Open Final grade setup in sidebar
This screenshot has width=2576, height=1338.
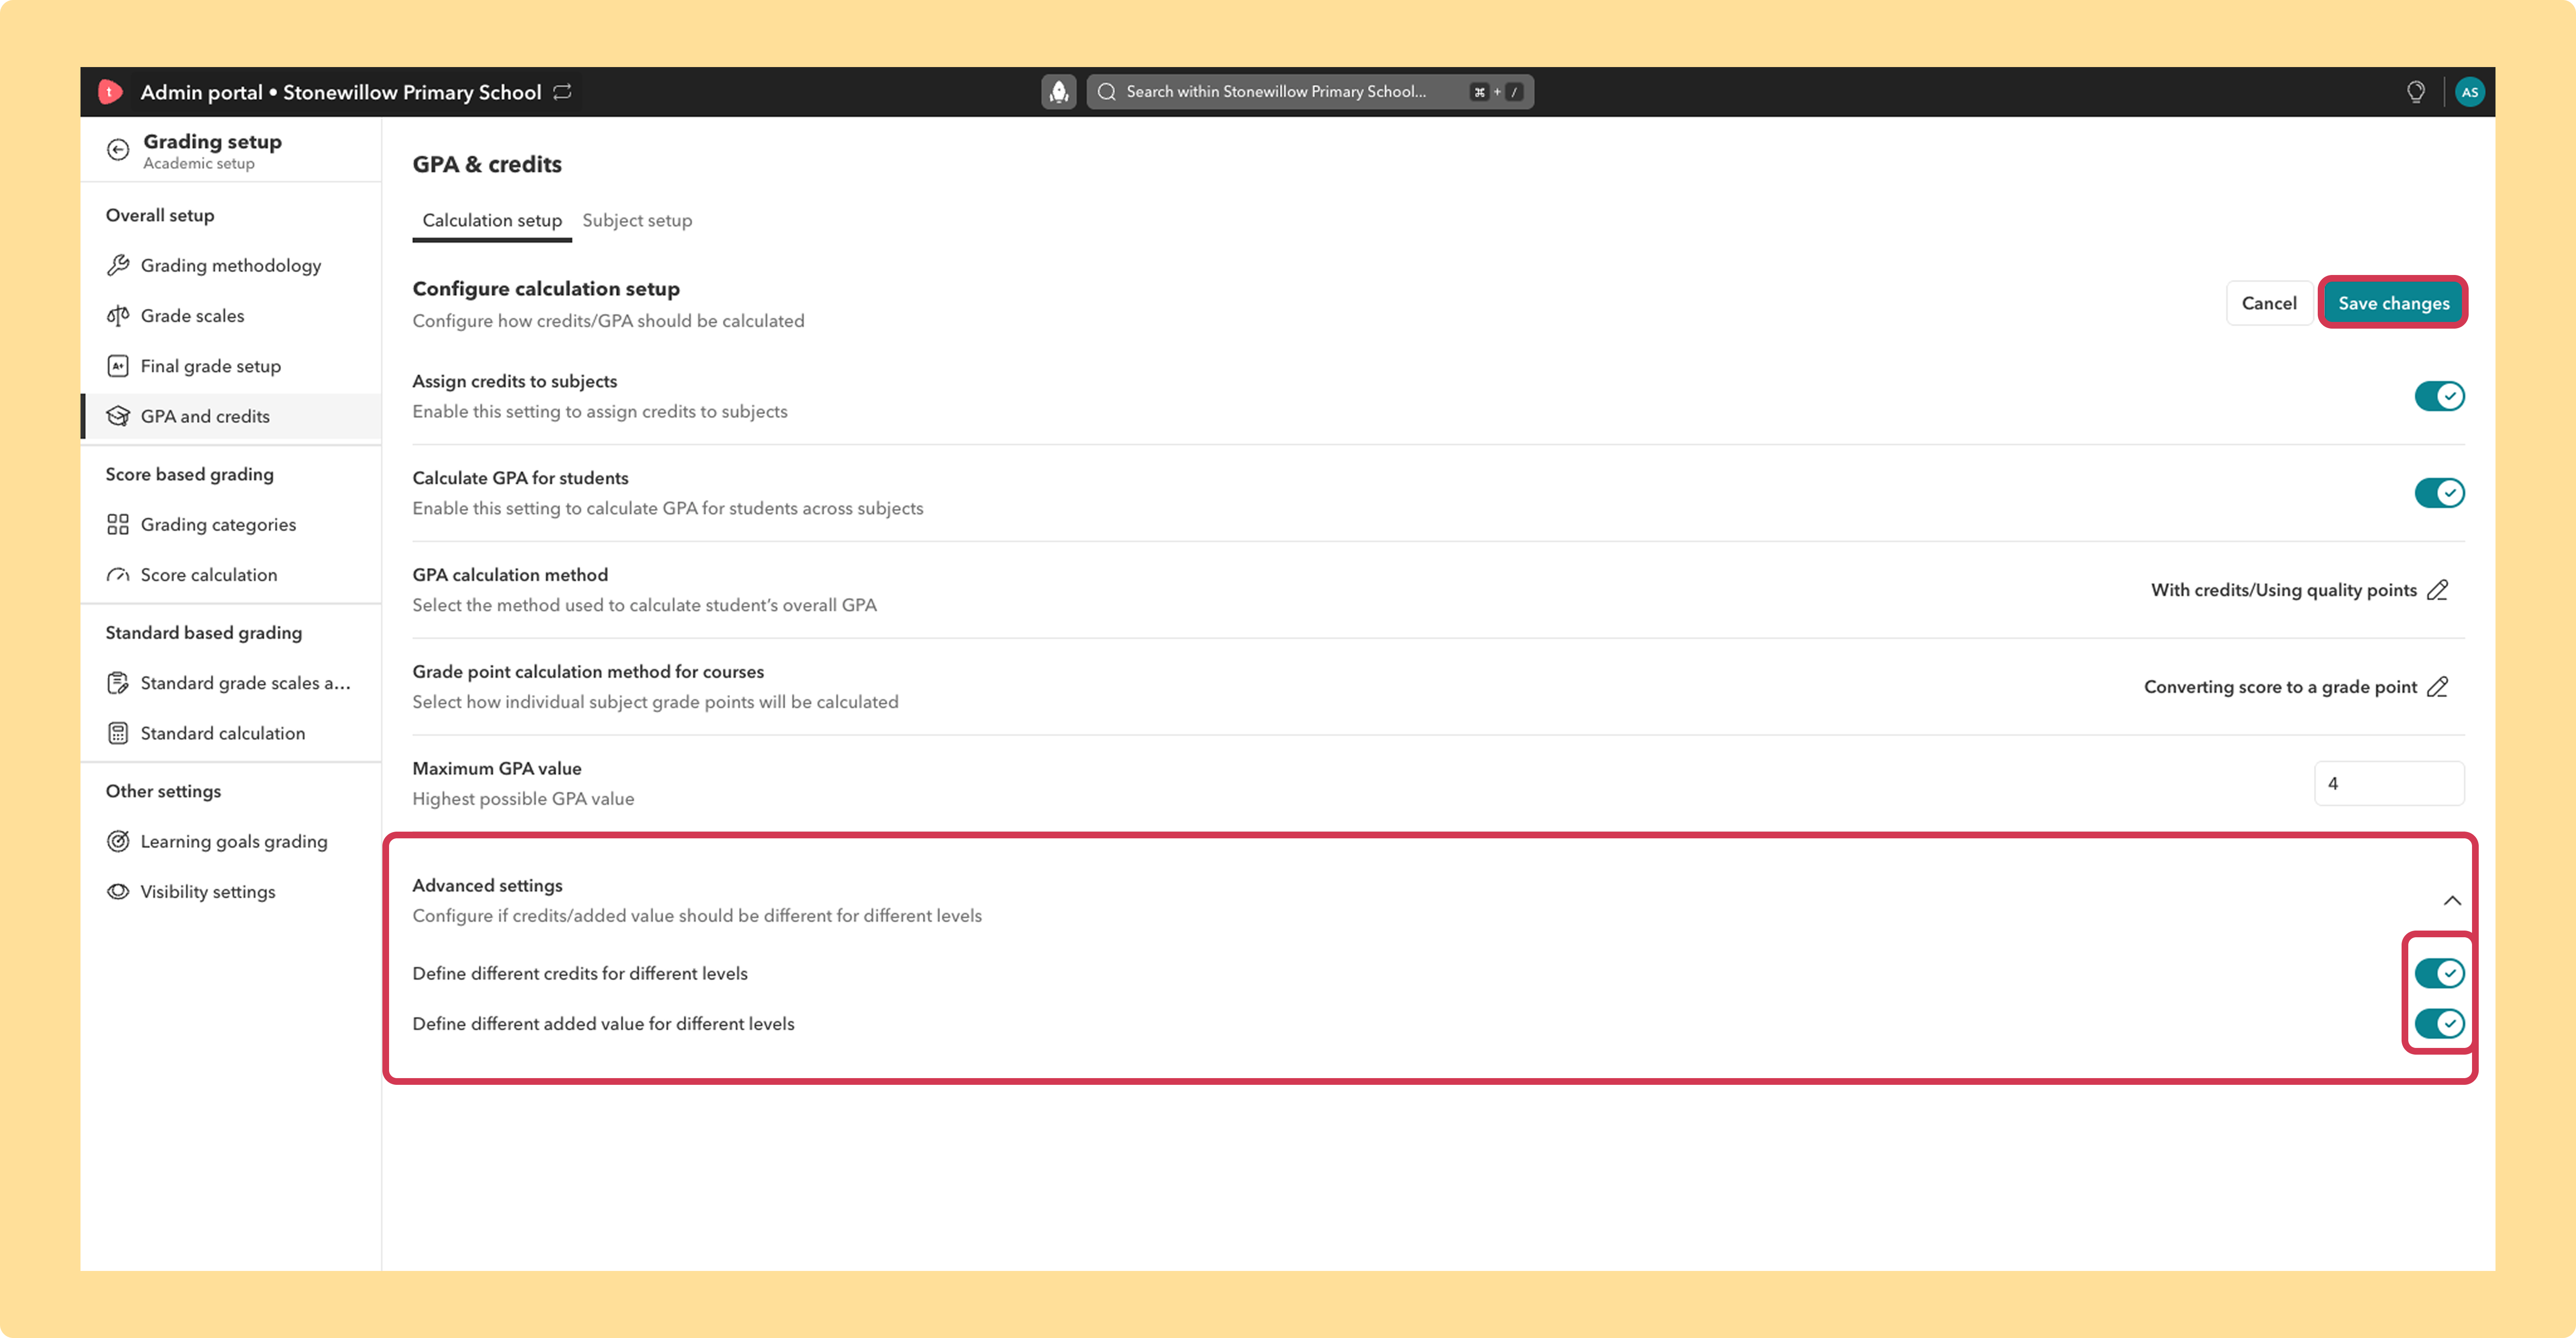click(231, 366)
